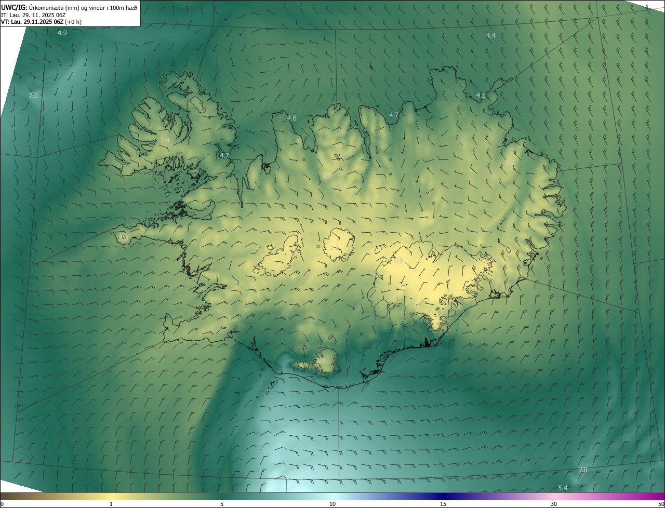Click the 4.6 value label on the map
This screenshot has height=508, width=665.
[x=292, y=118]
